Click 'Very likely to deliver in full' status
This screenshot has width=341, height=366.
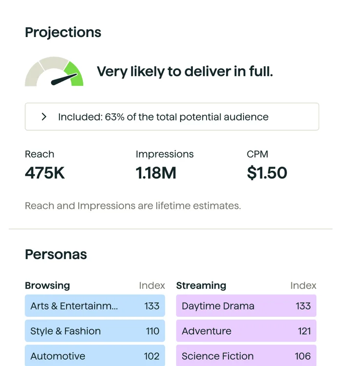[185, 72]
